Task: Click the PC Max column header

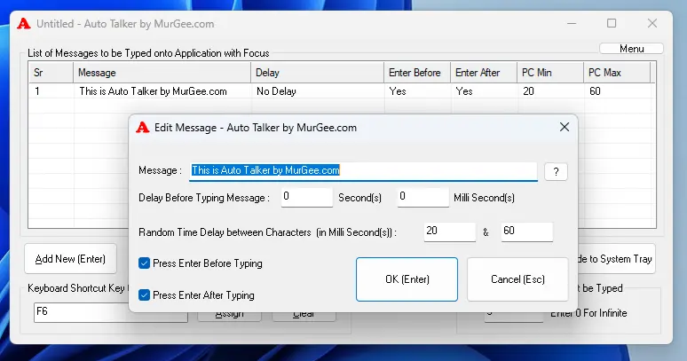Action: [617, 73]
